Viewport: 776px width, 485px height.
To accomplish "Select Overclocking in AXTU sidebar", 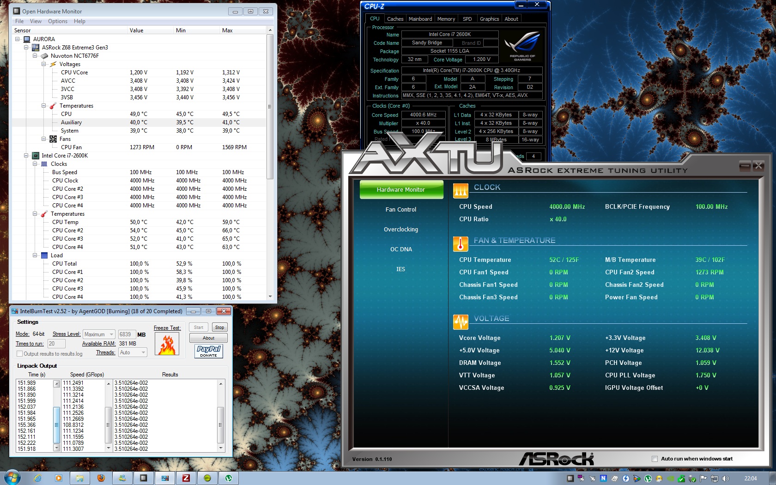I will [401, 230].
